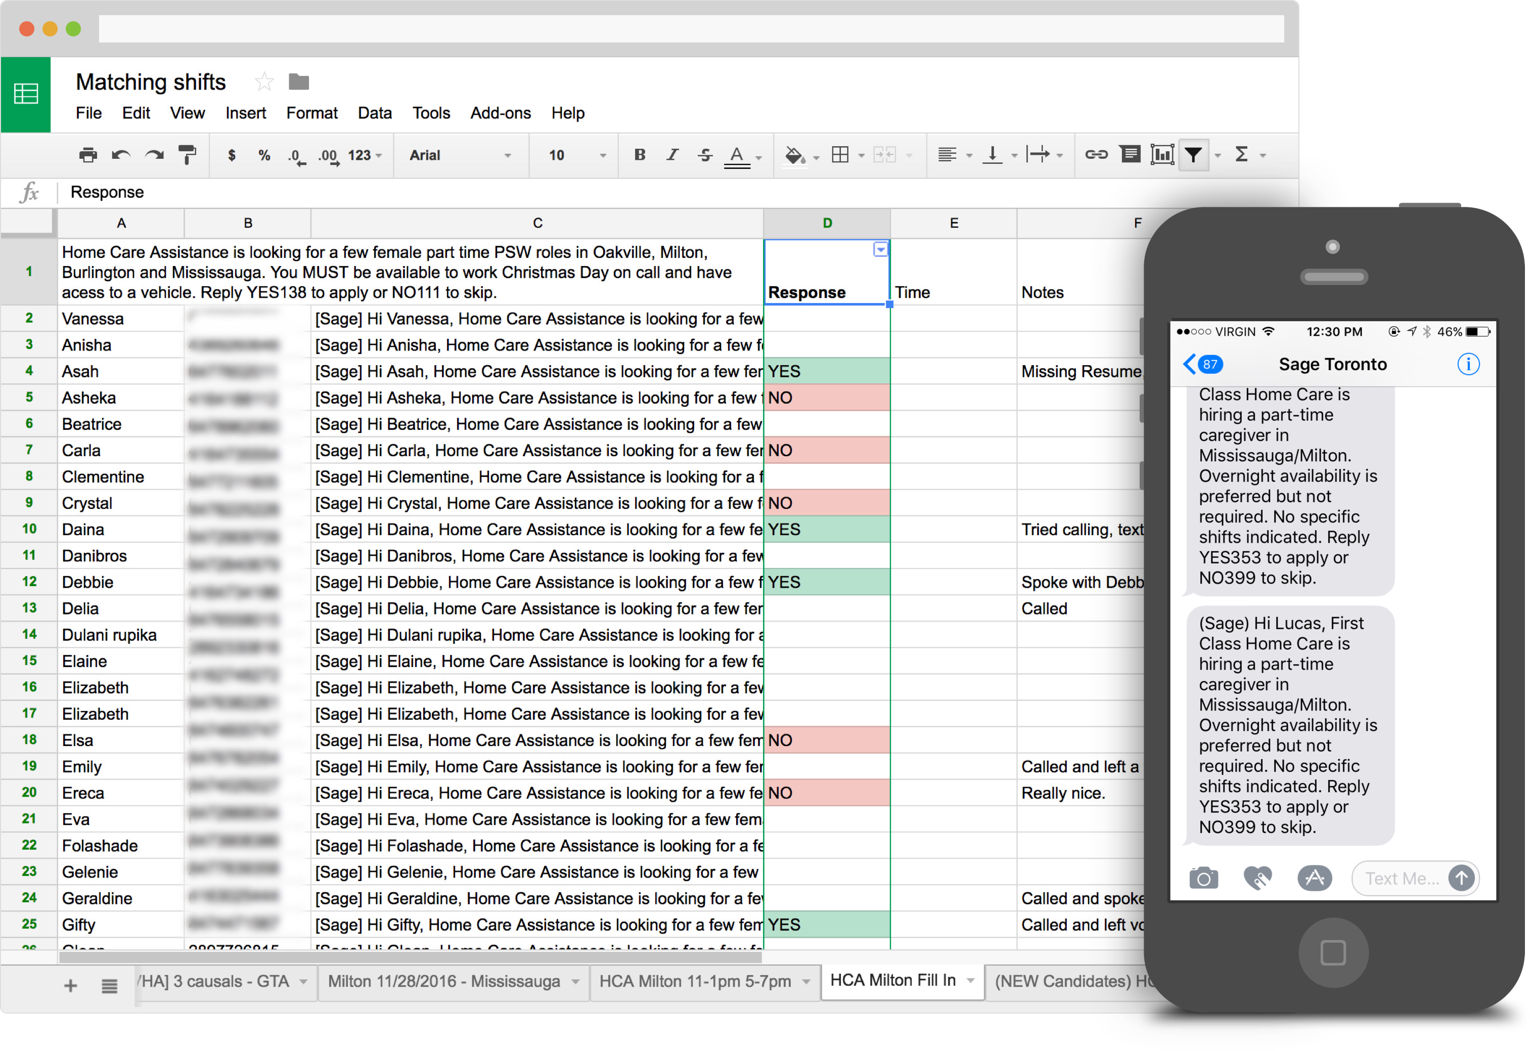This screenshot has width=1530, height=1051.
Task: Undo the last action
Action: pyautogui.click(x=121, y=155)
